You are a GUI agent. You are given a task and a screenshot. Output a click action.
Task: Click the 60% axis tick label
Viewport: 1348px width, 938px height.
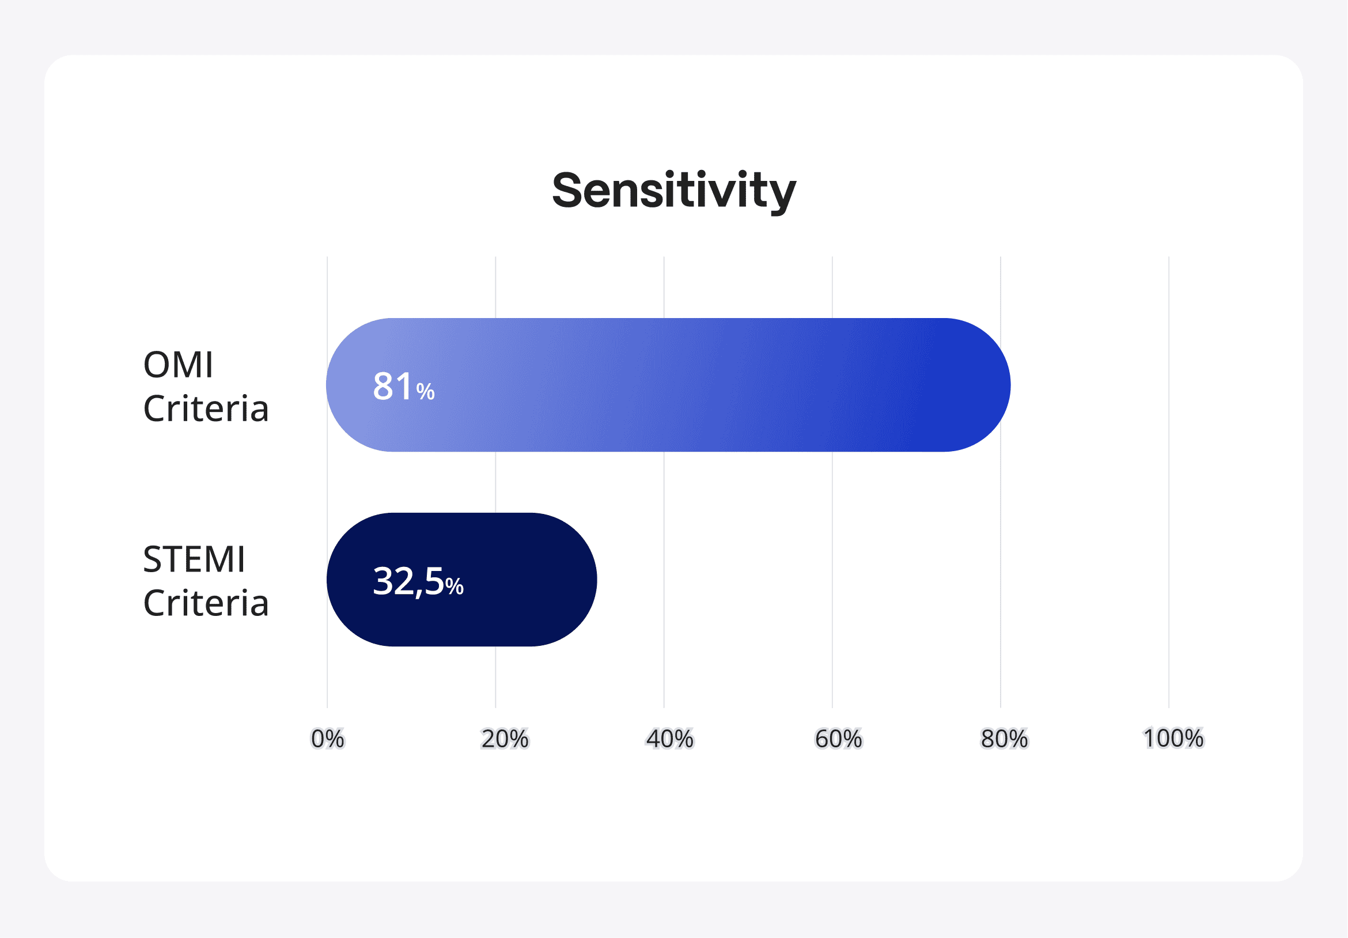(838, 739)
